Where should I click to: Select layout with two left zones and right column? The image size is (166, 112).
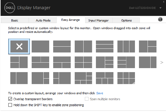point(19,62)
